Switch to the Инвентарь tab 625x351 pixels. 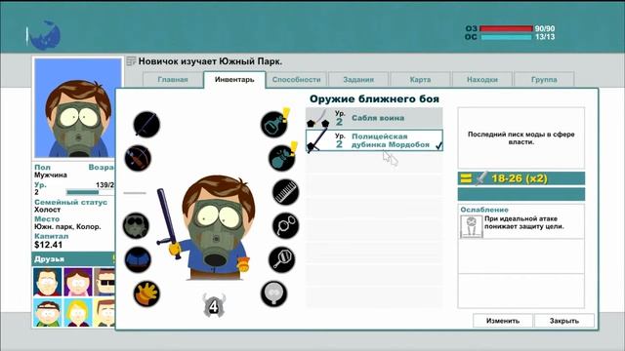(234, 80)
